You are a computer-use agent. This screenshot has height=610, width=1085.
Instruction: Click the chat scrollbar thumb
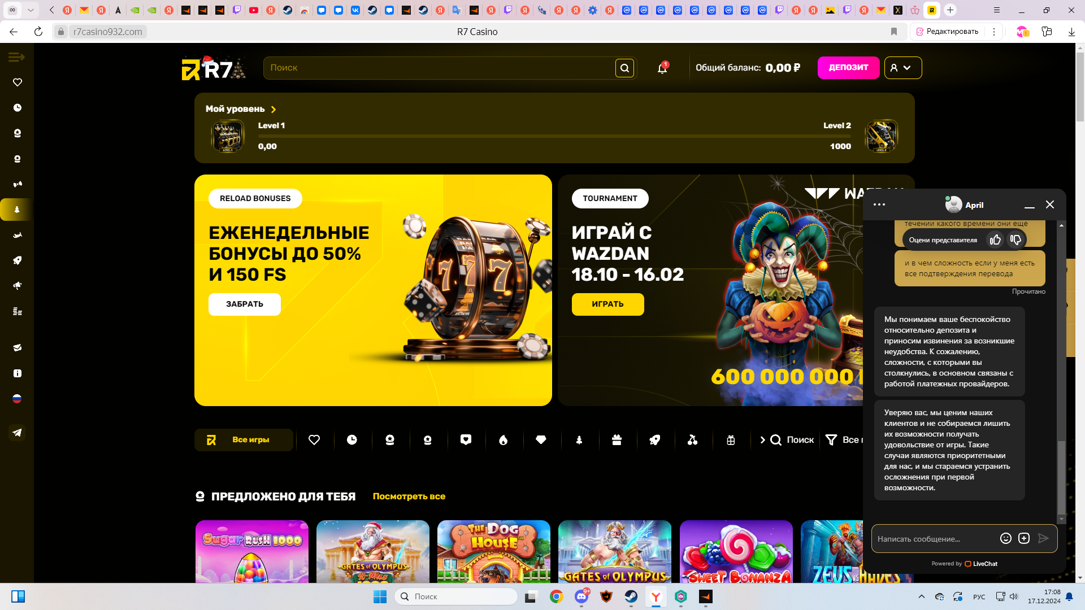point(1061,477)
